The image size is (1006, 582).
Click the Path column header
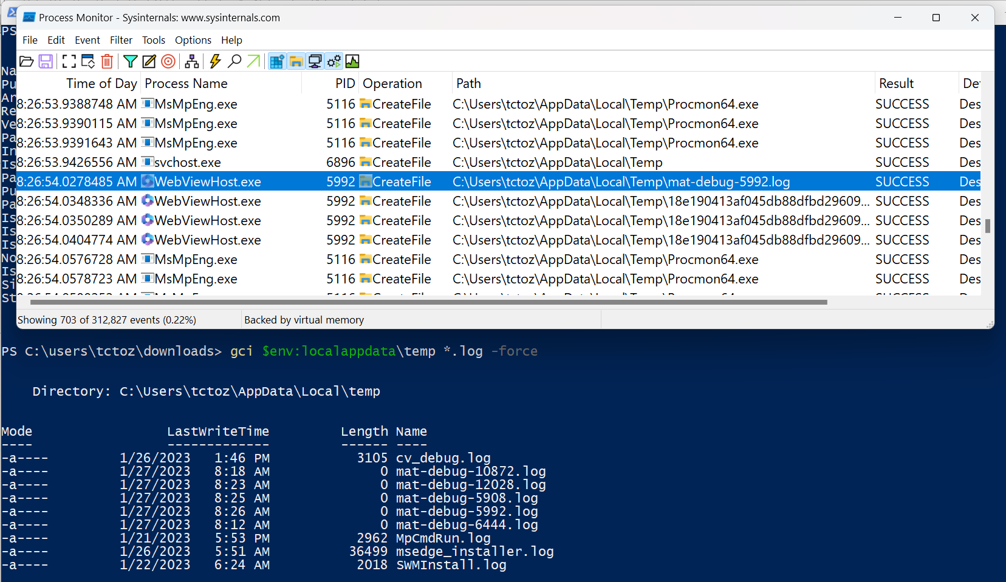[x=663, y=83]
